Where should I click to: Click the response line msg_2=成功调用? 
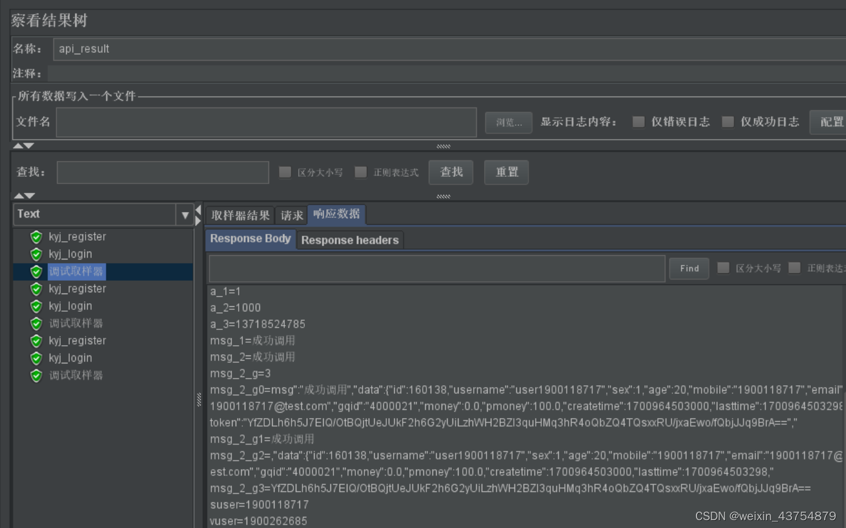[x=253, y=357]
